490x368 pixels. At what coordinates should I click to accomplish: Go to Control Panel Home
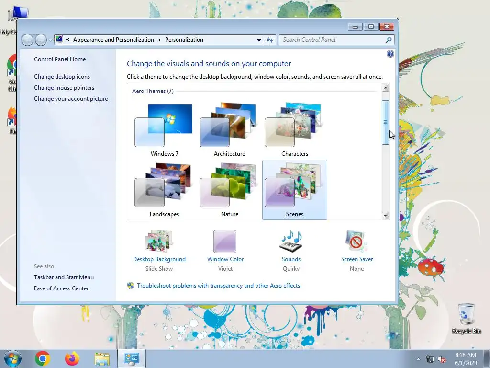[x=60, y=59]
